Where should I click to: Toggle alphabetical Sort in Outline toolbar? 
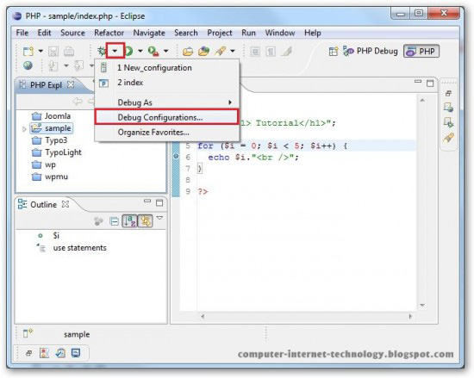(129, 221)
